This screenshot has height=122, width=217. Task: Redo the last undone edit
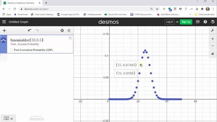37,30
